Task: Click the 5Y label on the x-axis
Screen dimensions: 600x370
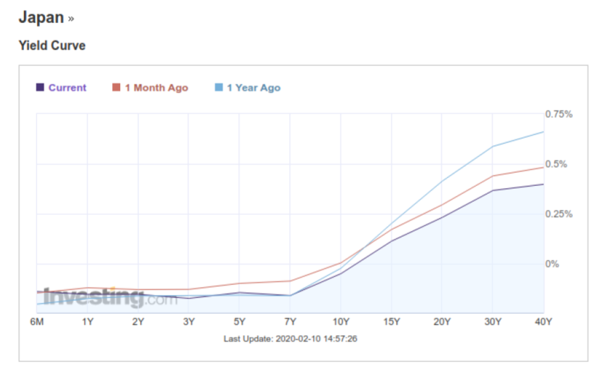Action: coord(239,322)
